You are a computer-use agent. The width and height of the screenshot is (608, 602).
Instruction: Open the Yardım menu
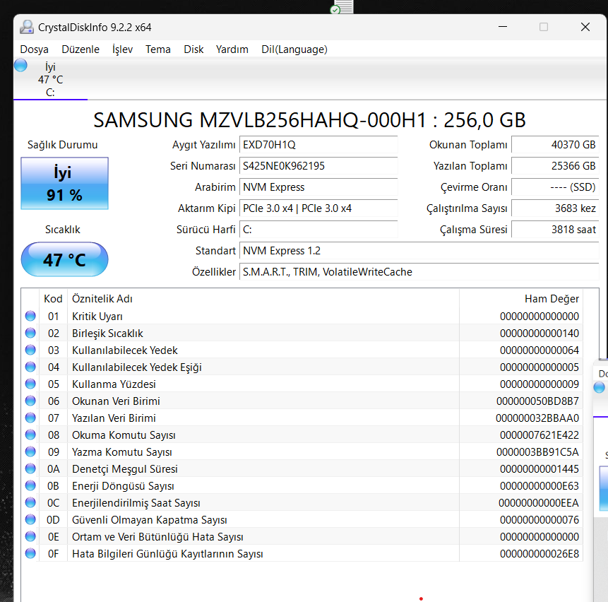tap(232, 49)
